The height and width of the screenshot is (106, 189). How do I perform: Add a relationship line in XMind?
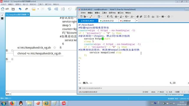click(49, 9)
